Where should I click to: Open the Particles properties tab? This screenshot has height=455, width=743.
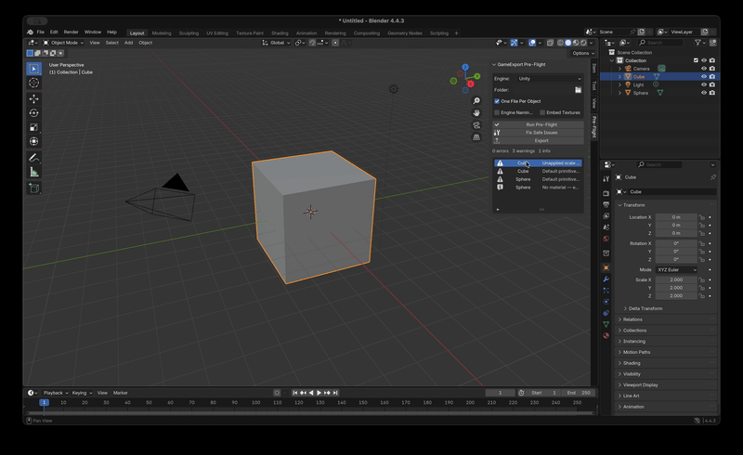tap(606, 290)
